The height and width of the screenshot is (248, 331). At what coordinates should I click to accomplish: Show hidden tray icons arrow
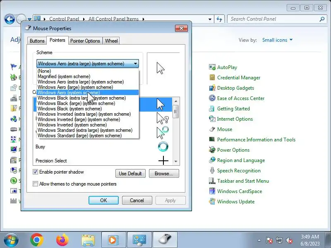coord(259,240)
